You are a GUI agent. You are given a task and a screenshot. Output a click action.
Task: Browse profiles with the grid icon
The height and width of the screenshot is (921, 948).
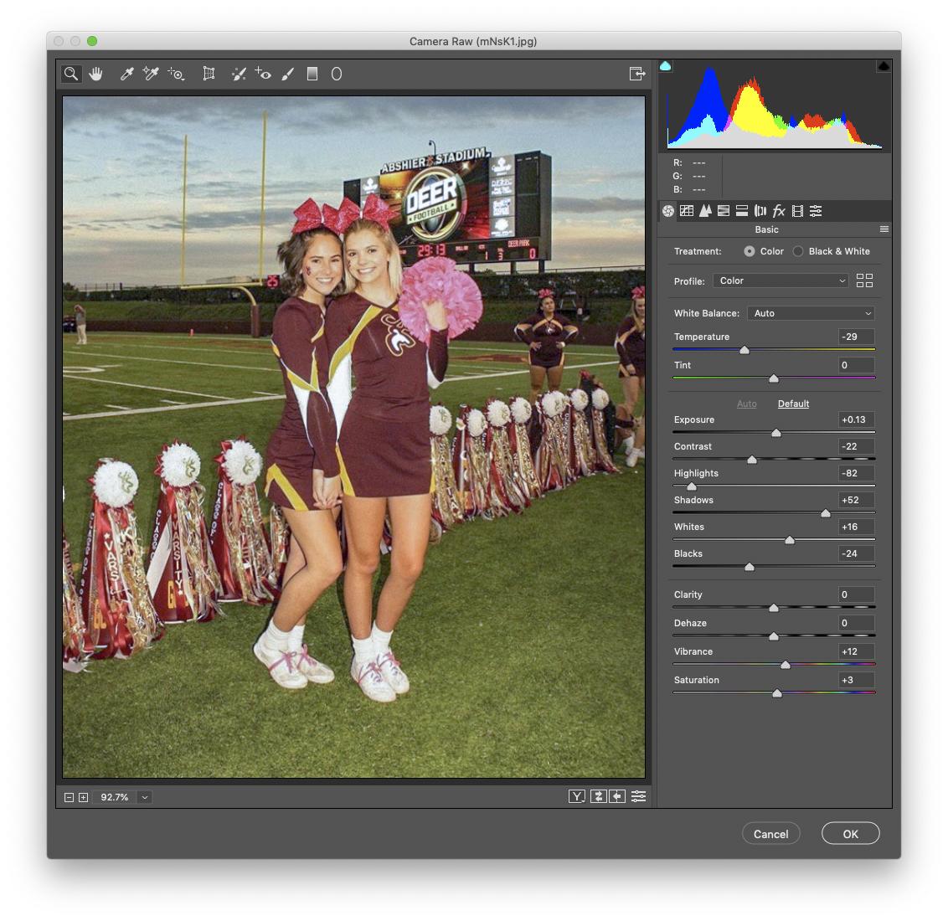click(864, 280)
